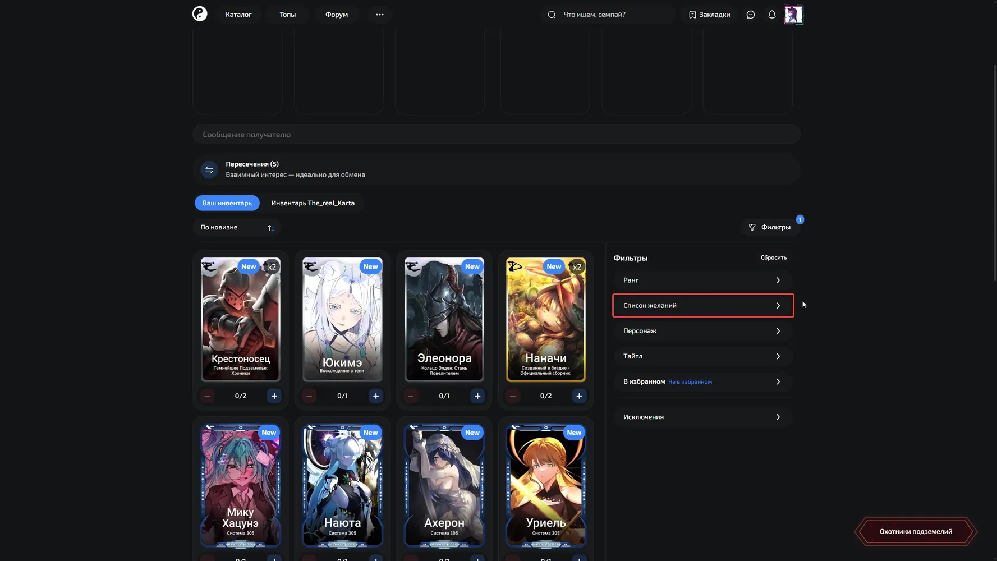997x561 pixels.
Task: Select the Крестоносец card
Action: click(x=241, y=320)
